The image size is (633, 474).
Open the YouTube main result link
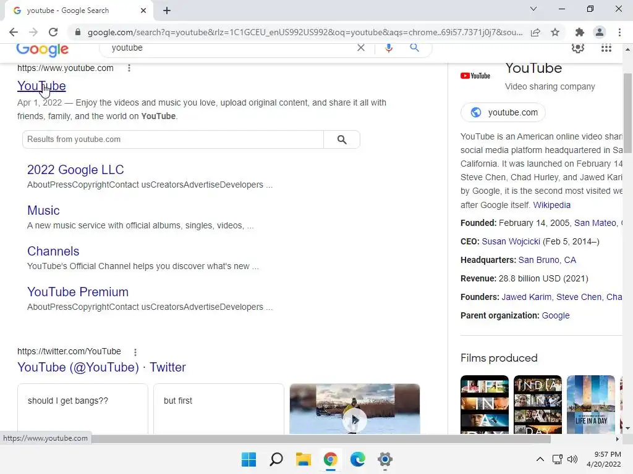tap(41, 86)
